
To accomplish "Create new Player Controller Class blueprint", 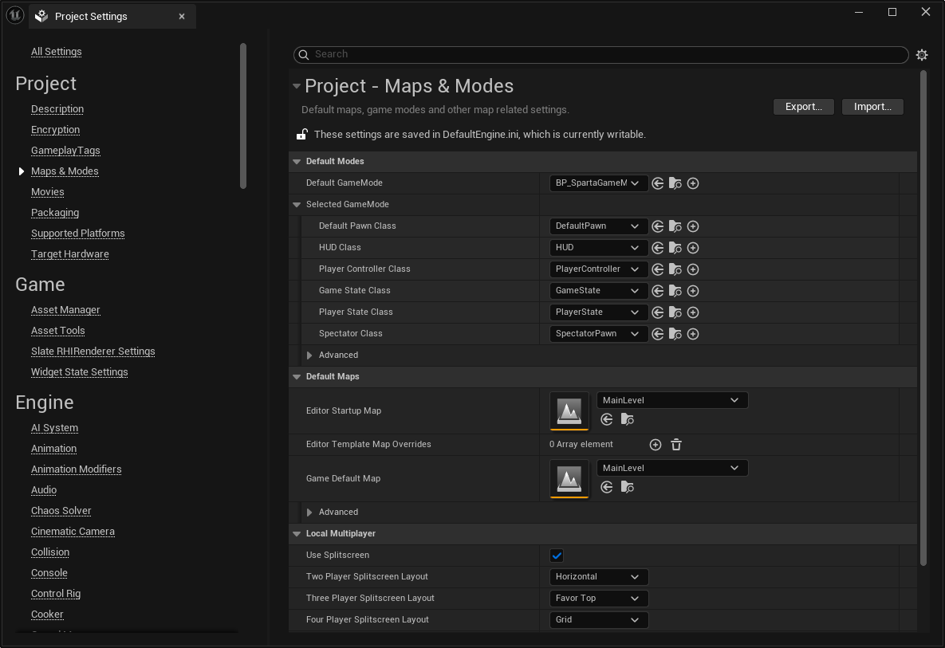I will (x=693, y=269).
